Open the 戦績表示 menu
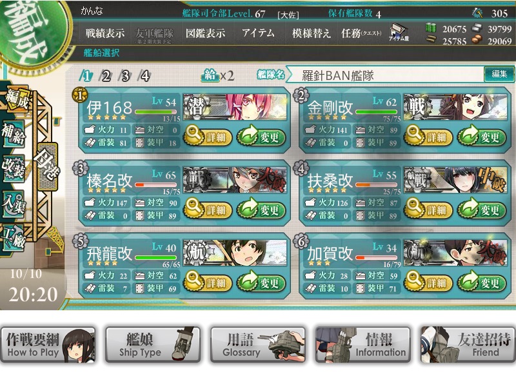The height and width of the screenshot is (387, 516). pyautogui.click(x=105, y=33)
